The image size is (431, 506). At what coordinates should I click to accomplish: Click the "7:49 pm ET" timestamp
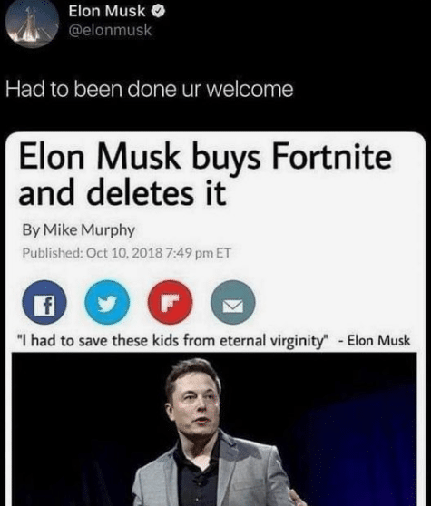tap(198, 253)
